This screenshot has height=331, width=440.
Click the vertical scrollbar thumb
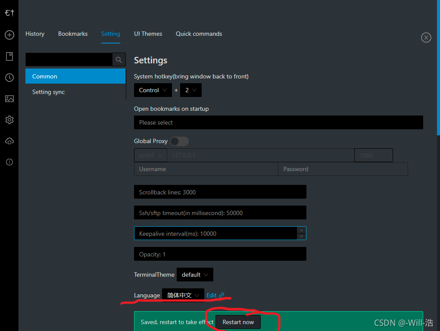click(438, 67)
